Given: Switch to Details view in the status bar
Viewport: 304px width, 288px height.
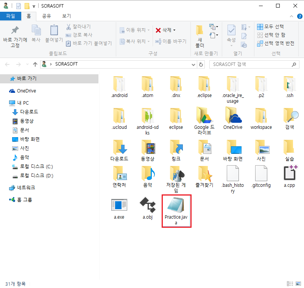Looking at the screenshot, I should [x=290, y=283].
